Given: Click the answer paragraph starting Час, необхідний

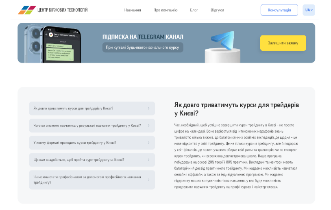Looking at the screenshot, I should (236, 156).
